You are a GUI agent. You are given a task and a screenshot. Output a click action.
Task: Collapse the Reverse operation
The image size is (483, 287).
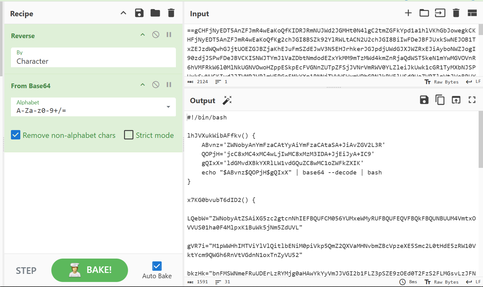click(143, 35)
